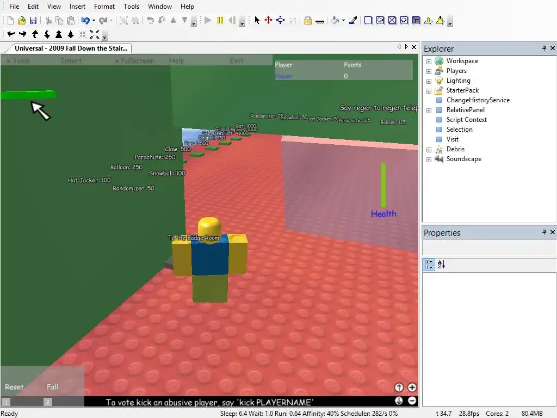Screen dimensions: 557x418
Task: Select the paint bucket Fill tool
Action: click(335, 21)
